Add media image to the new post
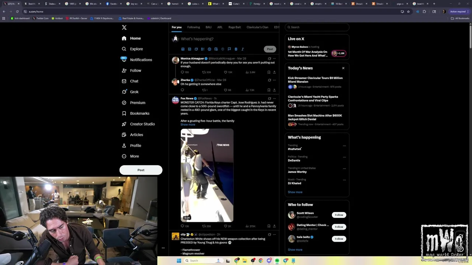Image resolution: width=472 pixels, height=265 pixels. pos(183,49)
